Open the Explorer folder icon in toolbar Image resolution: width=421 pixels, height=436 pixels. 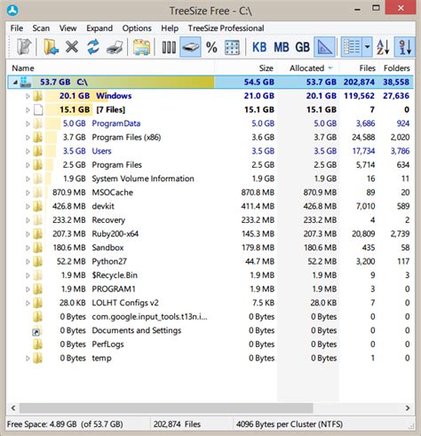[141, 47]
